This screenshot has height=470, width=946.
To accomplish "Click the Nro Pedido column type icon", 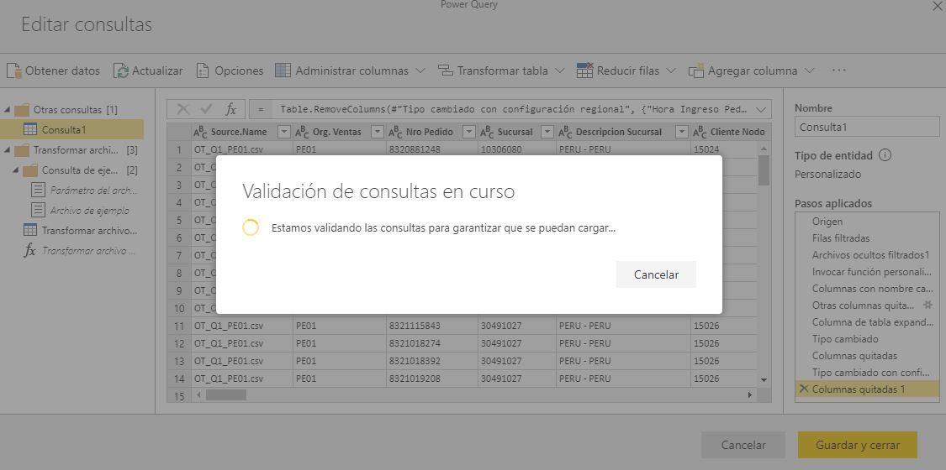I will point(396,133).
